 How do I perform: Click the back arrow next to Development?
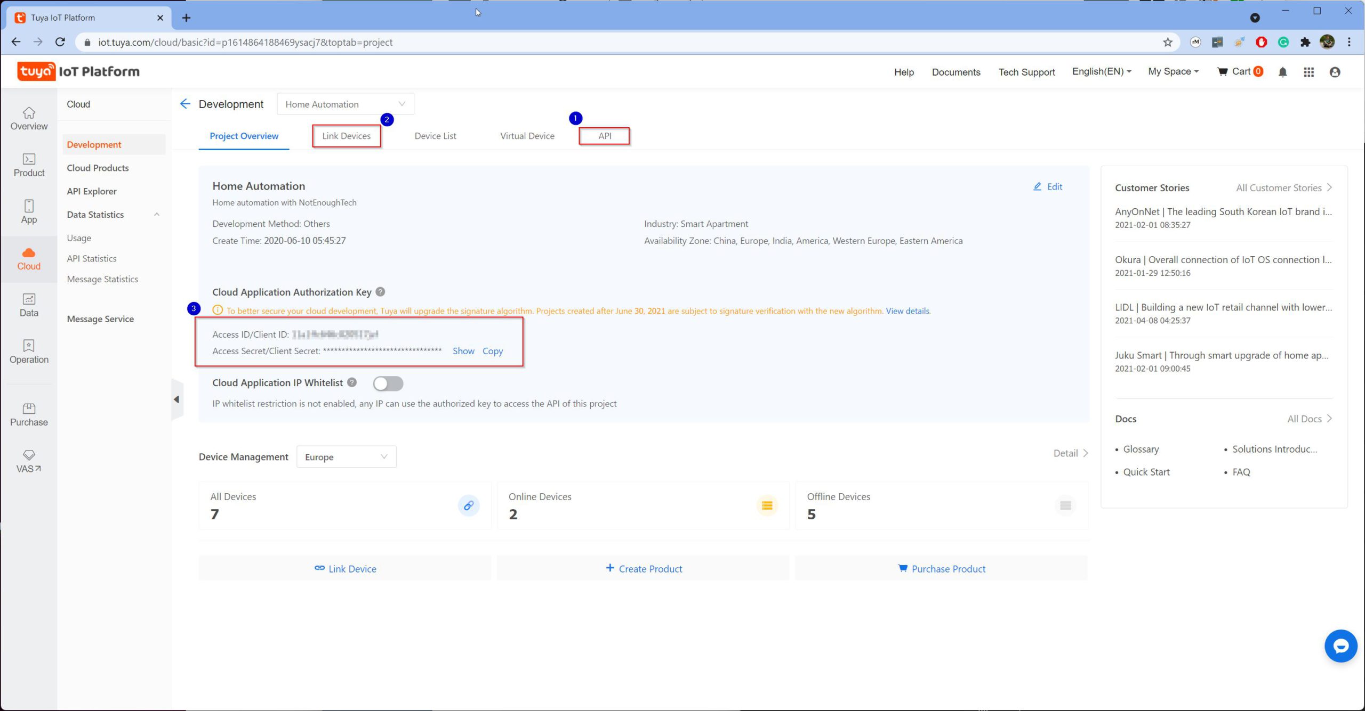click(x=185, y=104)
